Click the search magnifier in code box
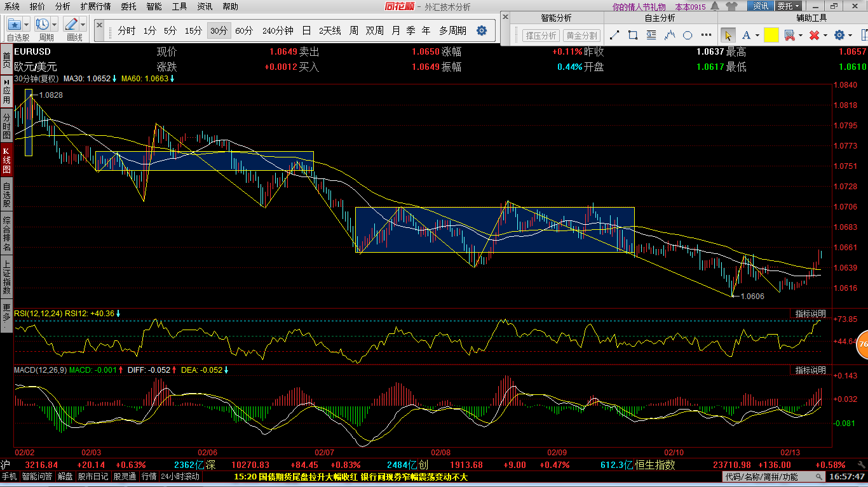Viewport: 868px width, 487px height. click(x=820, y=476)
